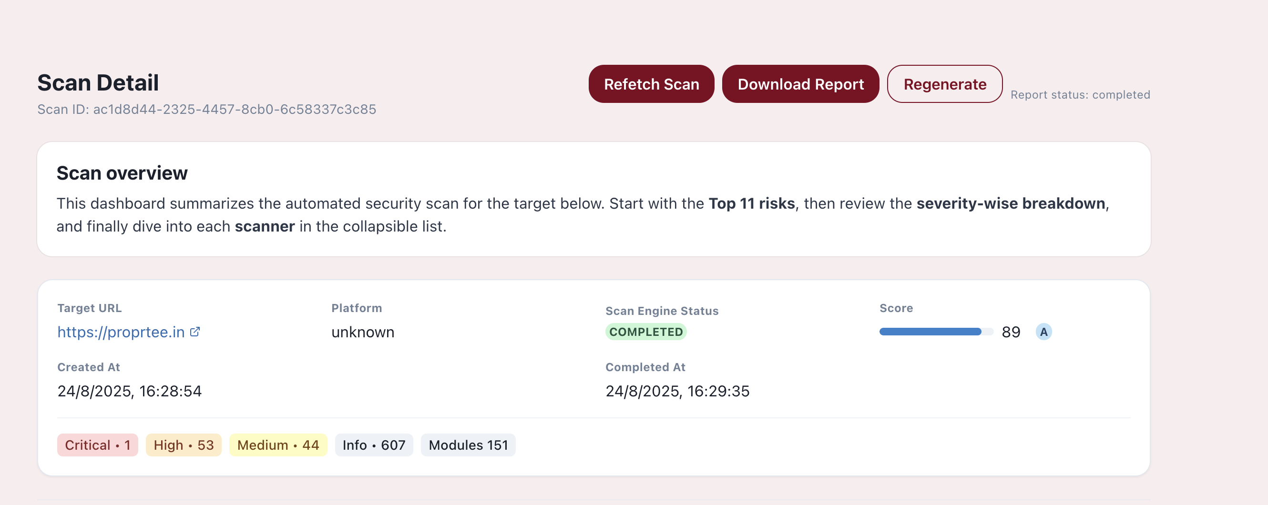Click the Created At timestamp
The image size is (1268, 505).
point(130,391)
